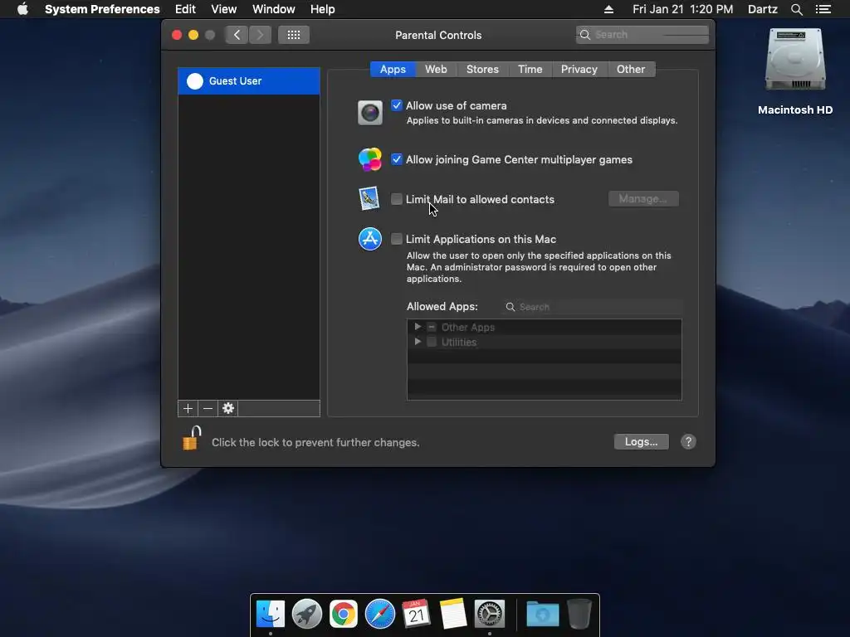Expand the Utilities disclosure triangle
Image resolution: width=850 pixels, height=637 pixels.
click(x=418, y=342)
